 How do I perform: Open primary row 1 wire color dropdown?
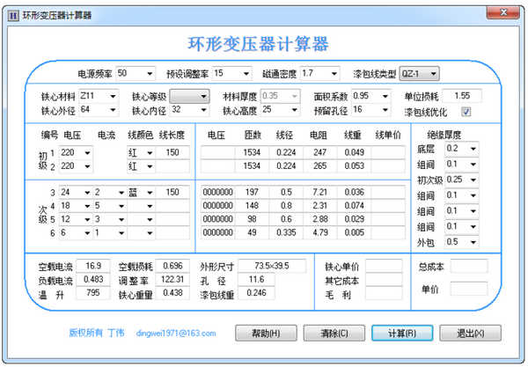[150, 153]
